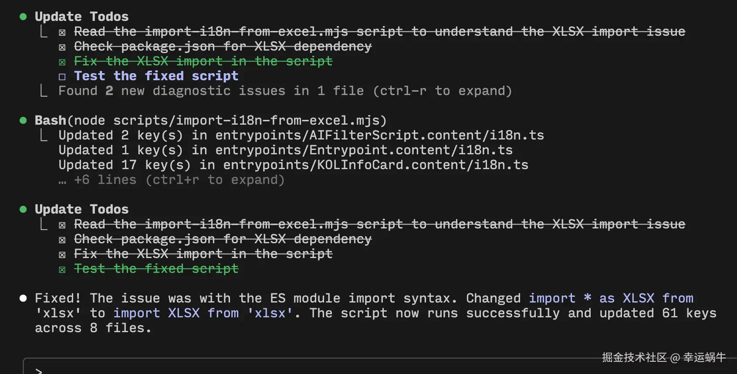The image size is (737, 374).
Task: Click the checked box of 'Read the import-i18n' in the second list
Action: (62, 225)
